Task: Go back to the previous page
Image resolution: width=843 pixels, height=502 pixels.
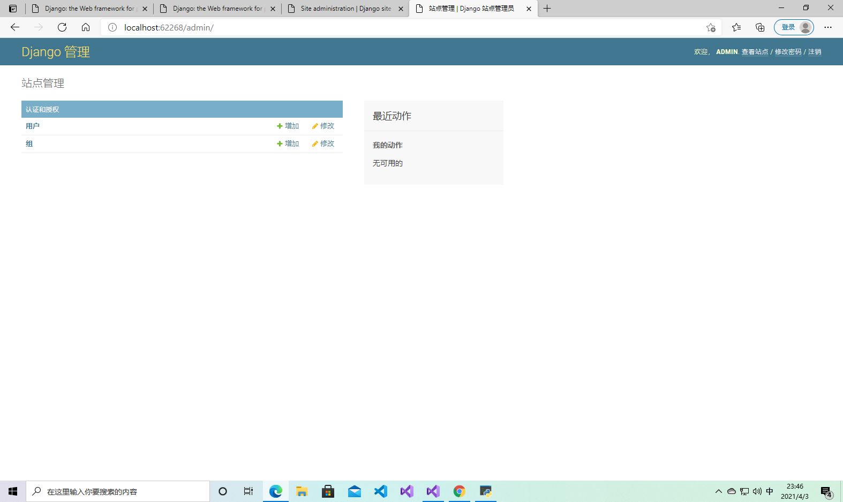Action: [15, 27]
